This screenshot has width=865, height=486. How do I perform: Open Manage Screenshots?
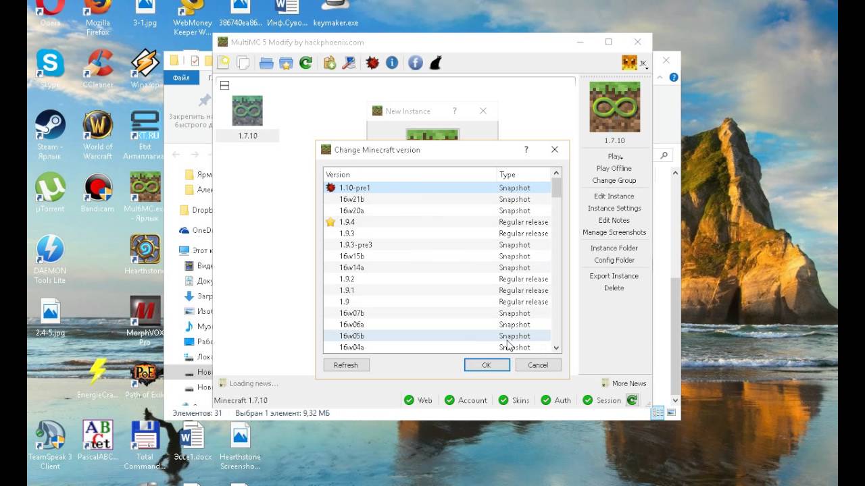(x=614, y=233)
